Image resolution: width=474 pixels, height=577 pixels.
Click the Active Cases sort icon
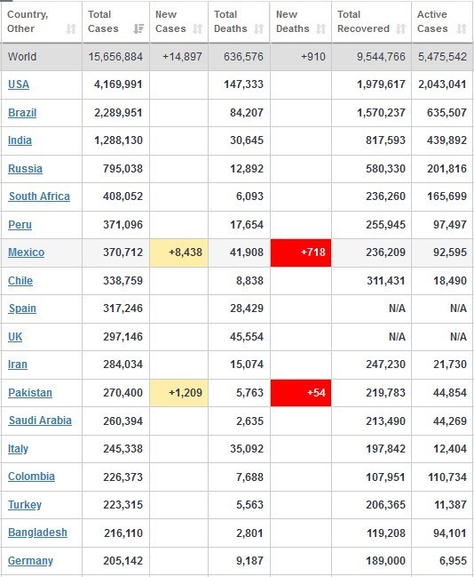(462, 28)
